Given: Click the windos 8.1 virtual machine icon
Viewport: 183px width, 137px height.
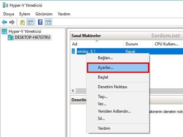Looking at the screenshot, I should point(73,51).
